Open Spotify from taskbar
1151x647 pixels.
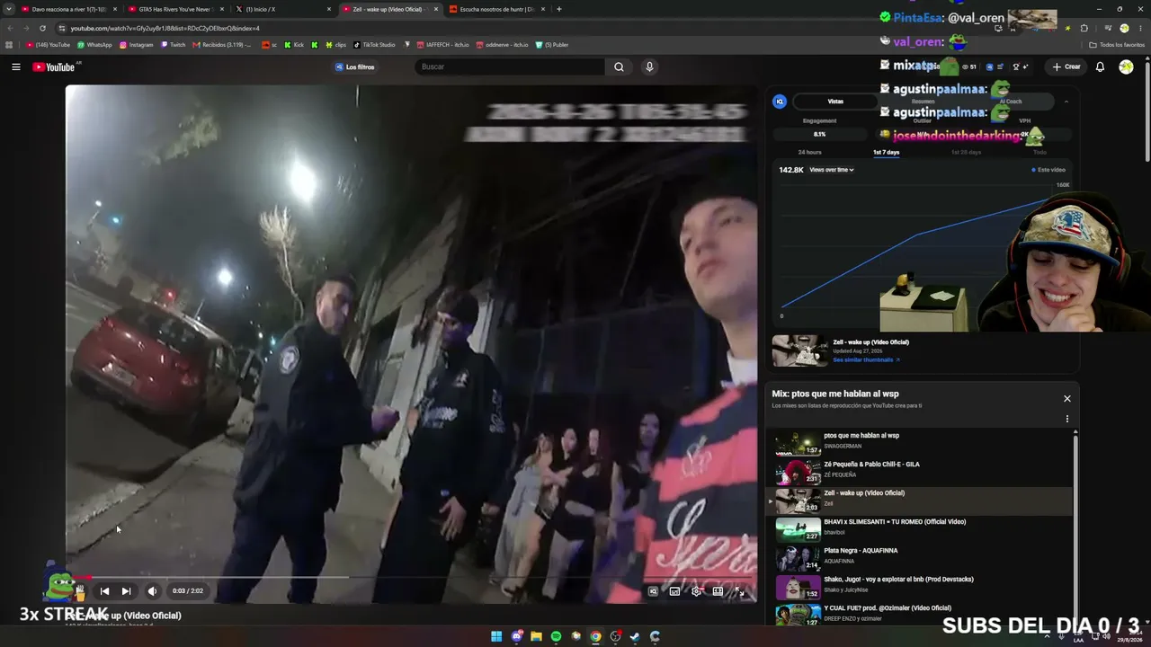pyautogui.click(x=556, y=636)
